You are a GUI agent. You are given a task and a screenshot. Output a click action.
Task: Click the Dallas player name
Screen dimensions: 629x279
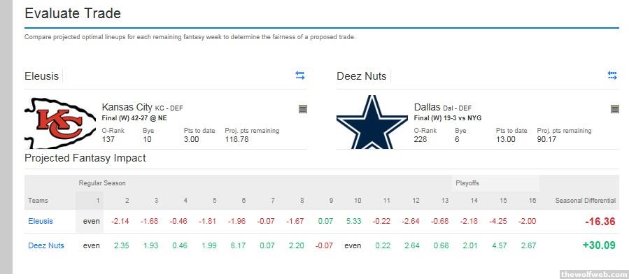[427, 108]
